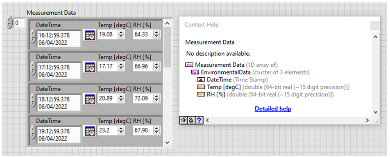
Task: Click Context Help scroll up arrow
Action: coord(375,37)
